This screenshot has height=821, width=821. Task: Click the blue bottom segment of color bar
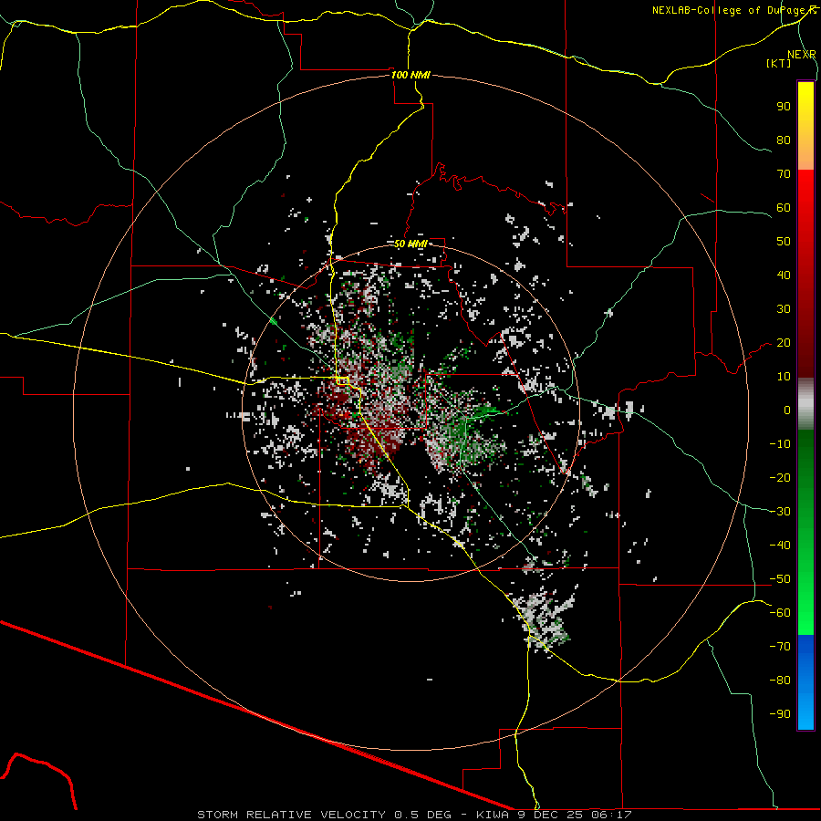805,682
